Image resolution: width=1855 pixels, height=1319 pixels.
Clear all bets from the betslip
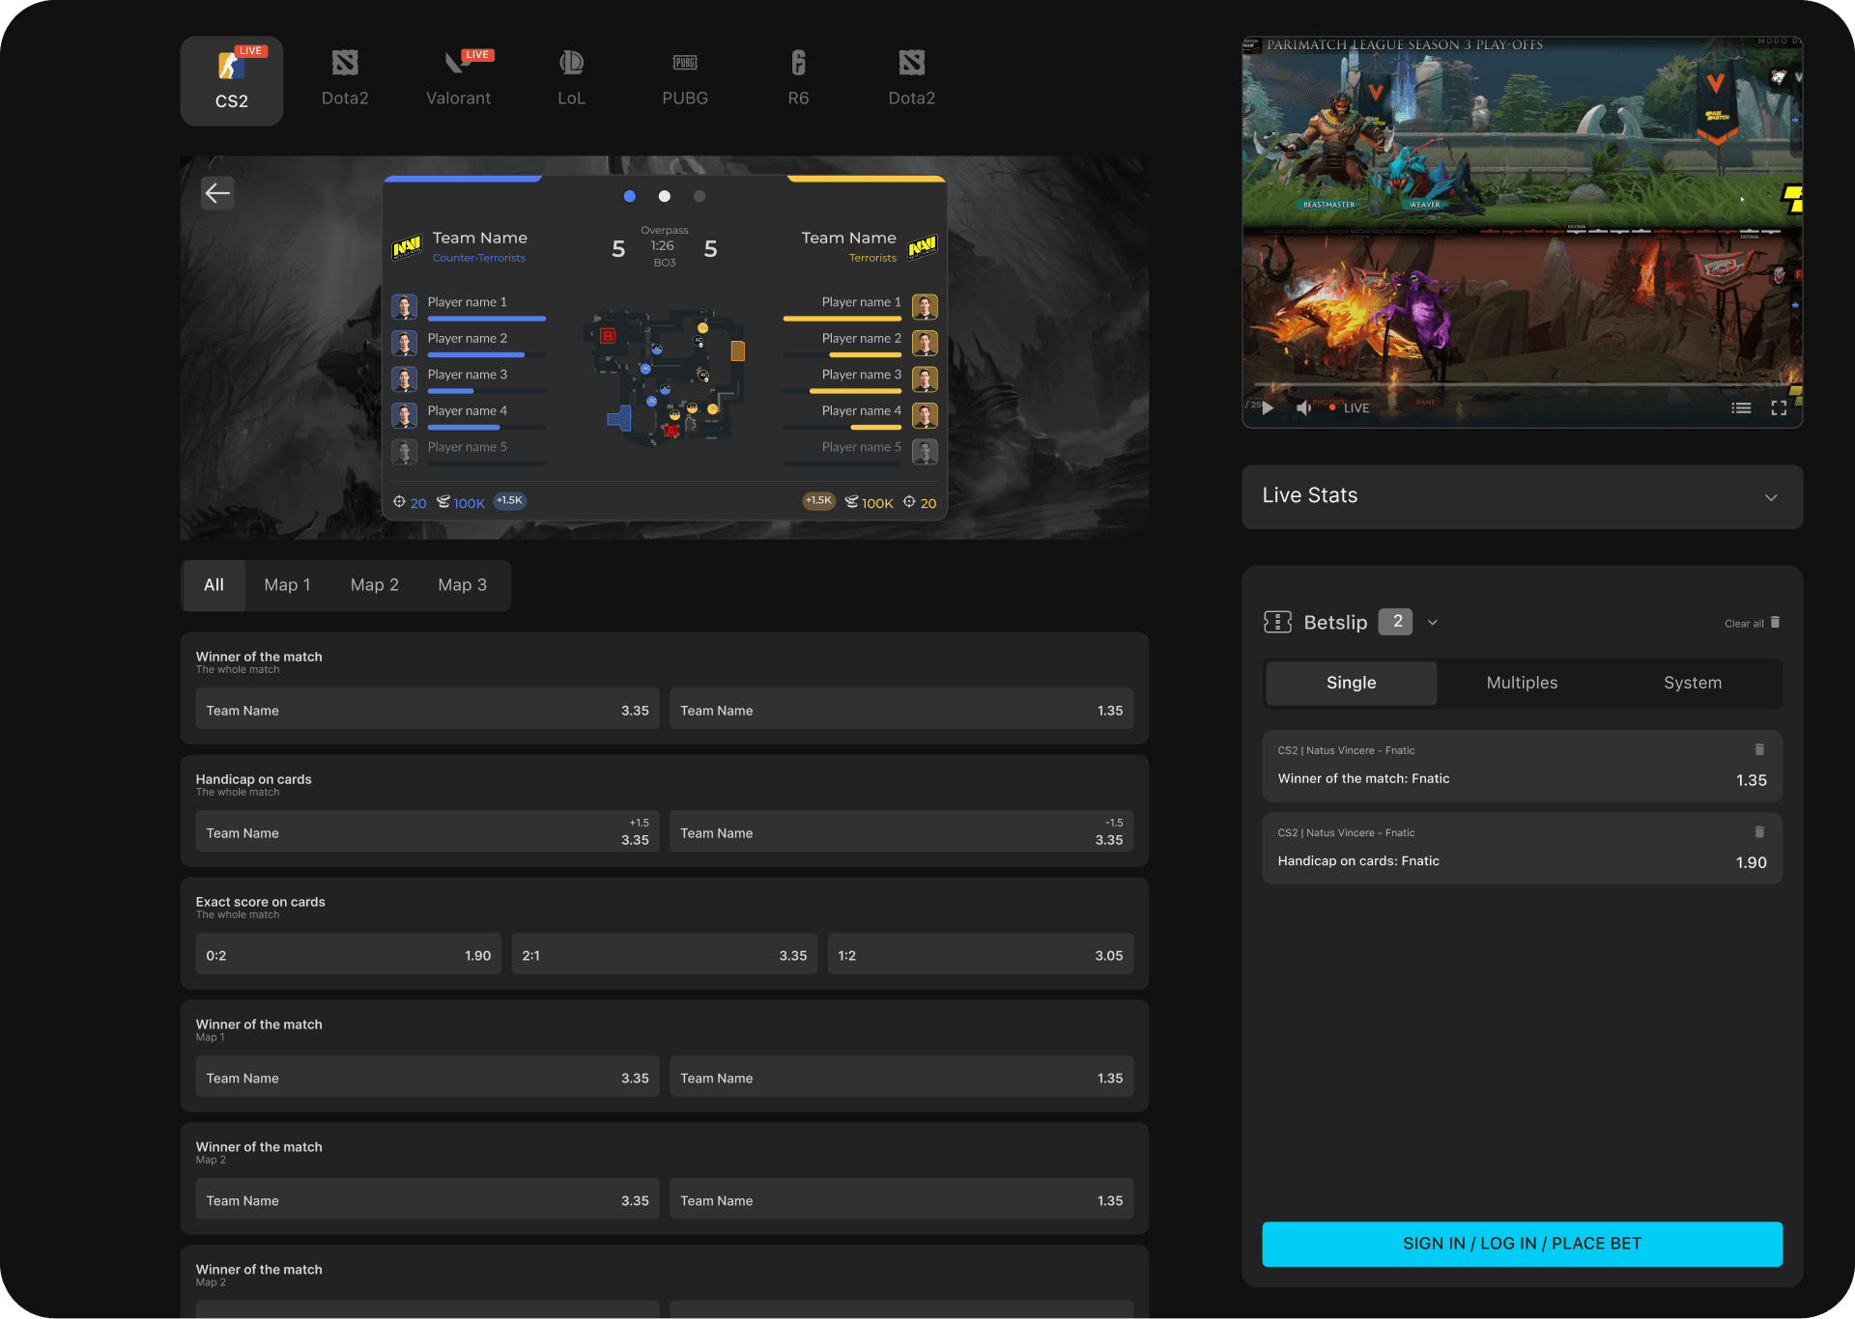(1753, 623)
